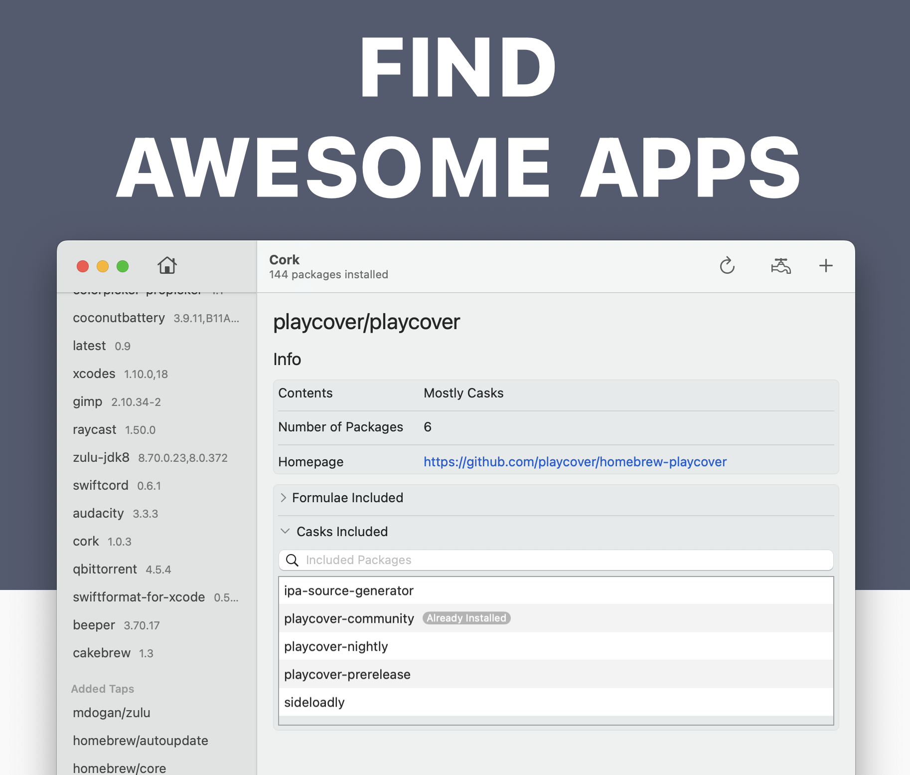Select the ipa-source-generator cask row

[556, 590]
